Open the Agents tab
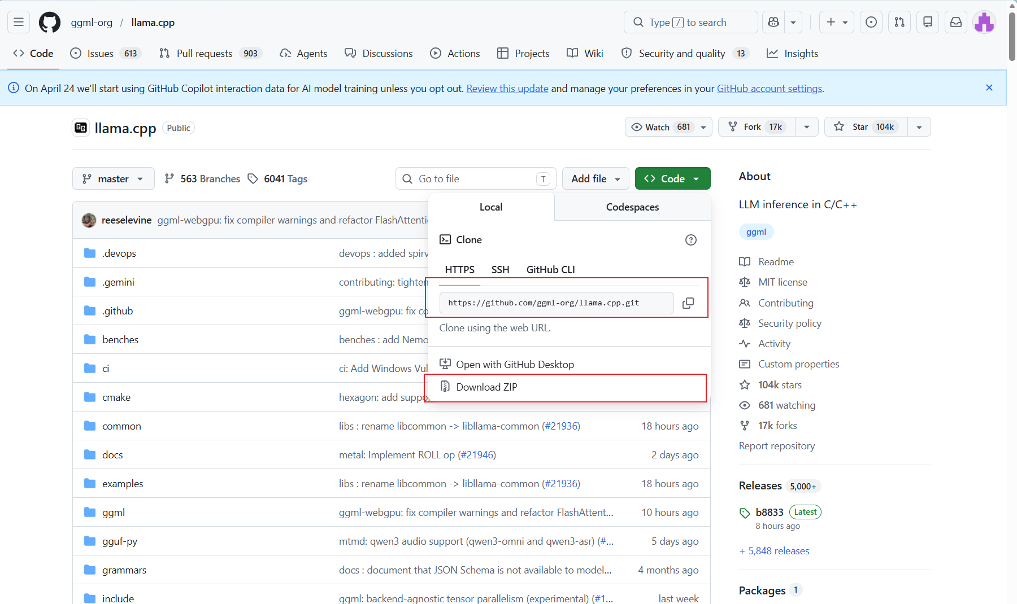The image size is (1017, 604). point(303,54)
